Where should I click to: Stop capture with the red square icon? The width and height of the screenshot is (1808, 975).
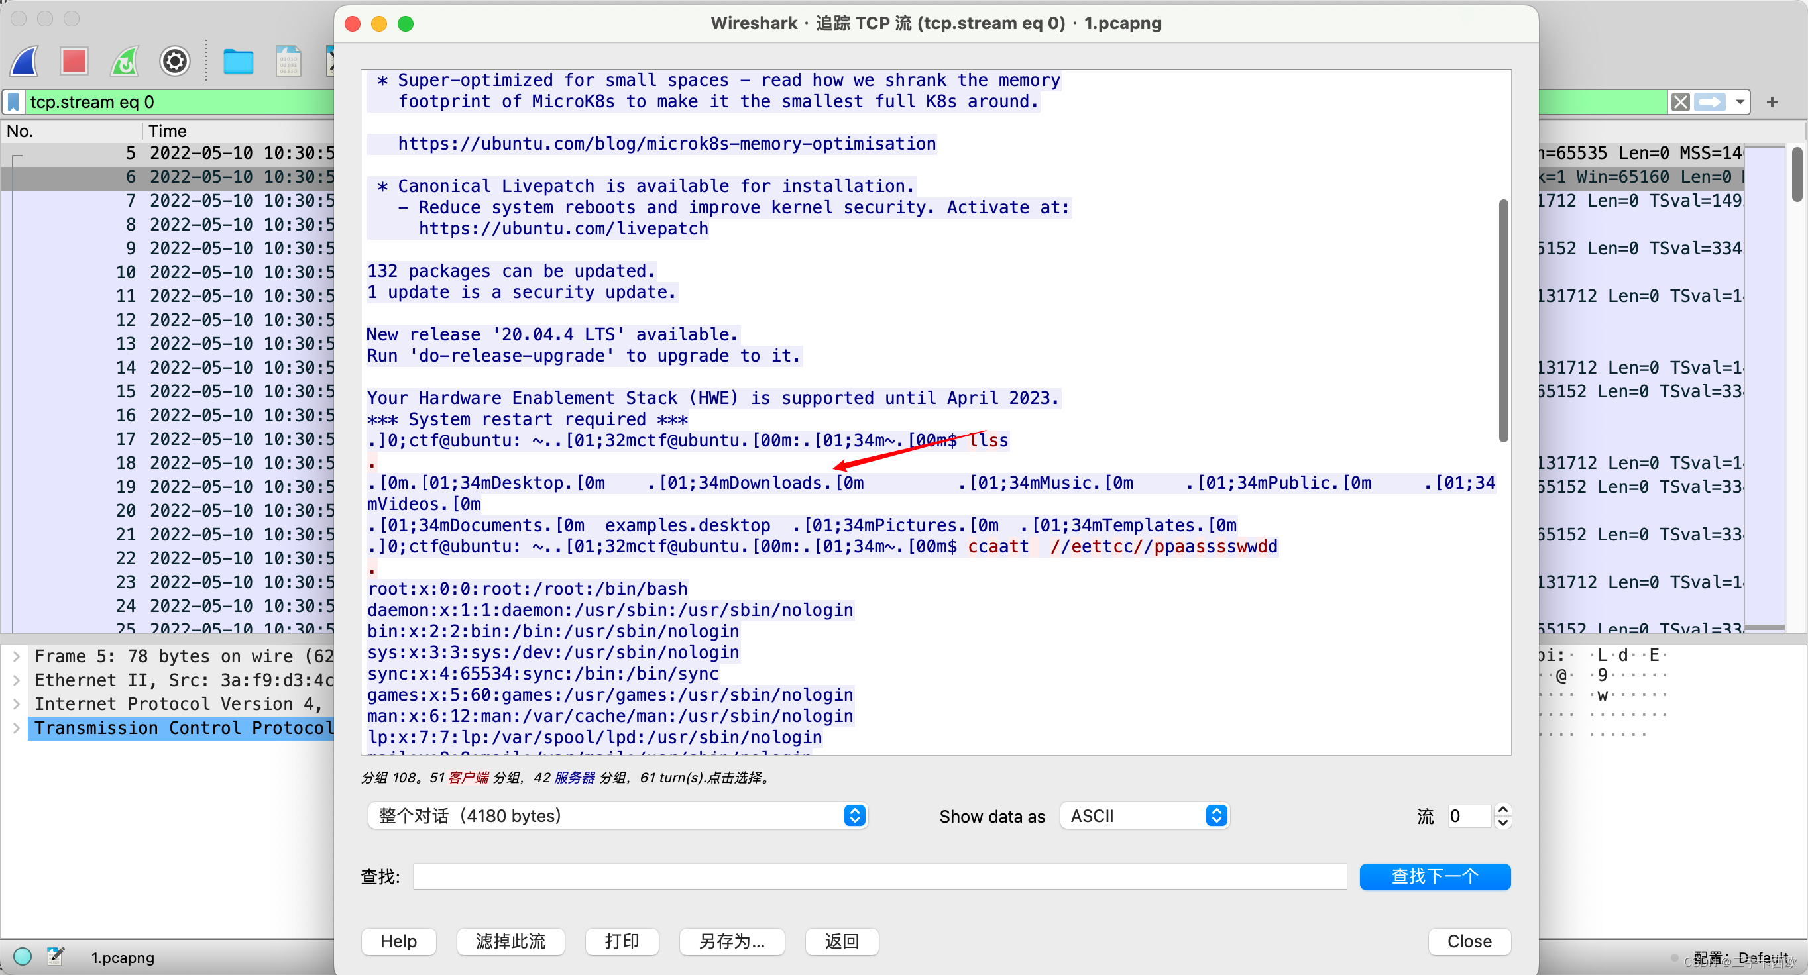coord(74,62)
